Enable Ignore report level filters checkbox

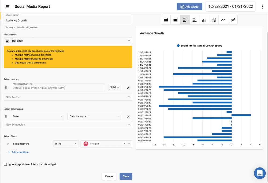[x=5, y=164]
